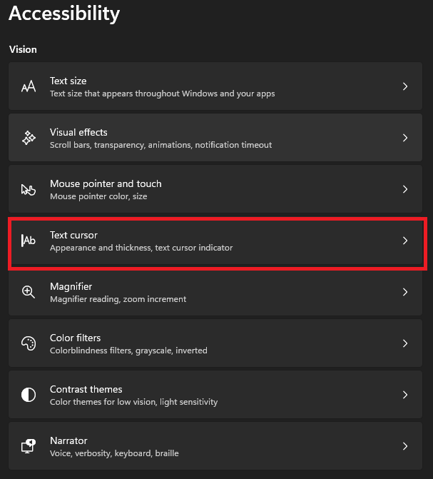Image resolution: width=433 pixels, height=479 pixels.
Task: Click the Visual effects sparkle icon
Action: pos(29,138)
